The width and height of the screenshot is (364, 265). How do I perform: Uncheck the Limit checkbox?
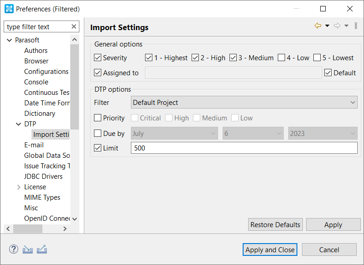98,148
